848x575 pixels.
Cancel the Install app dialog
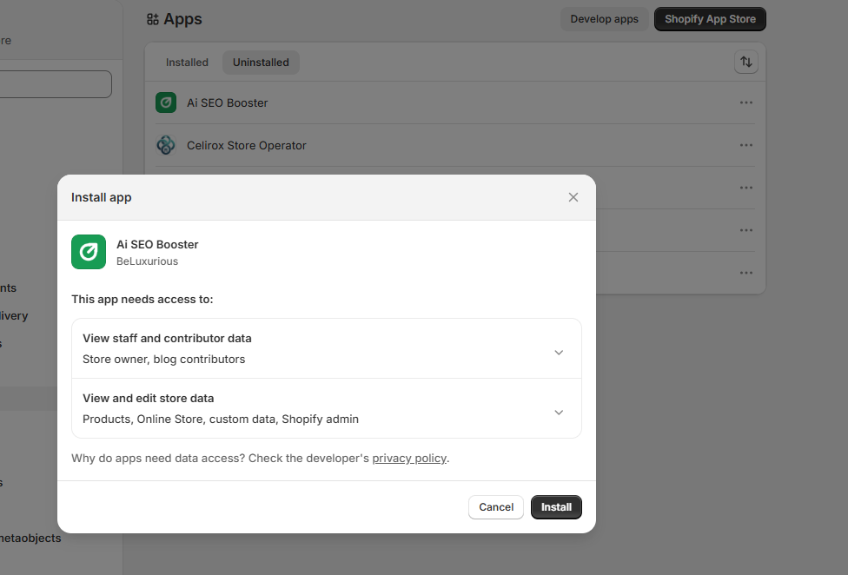click(496, 507)
